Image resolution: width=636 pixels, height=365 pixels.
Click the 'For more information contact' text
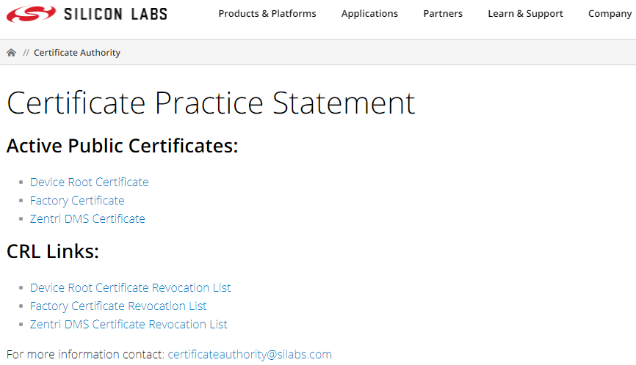pos(85,355)
